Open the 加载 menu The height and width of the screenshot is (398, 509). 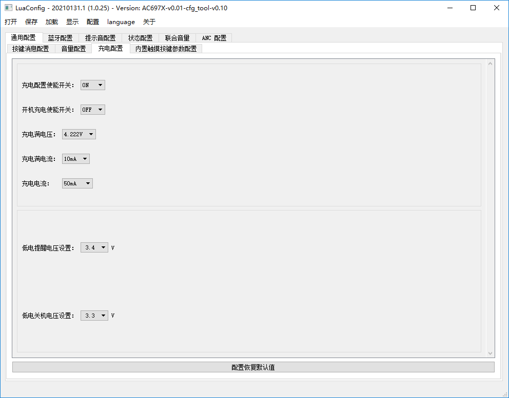pos(52,22)
